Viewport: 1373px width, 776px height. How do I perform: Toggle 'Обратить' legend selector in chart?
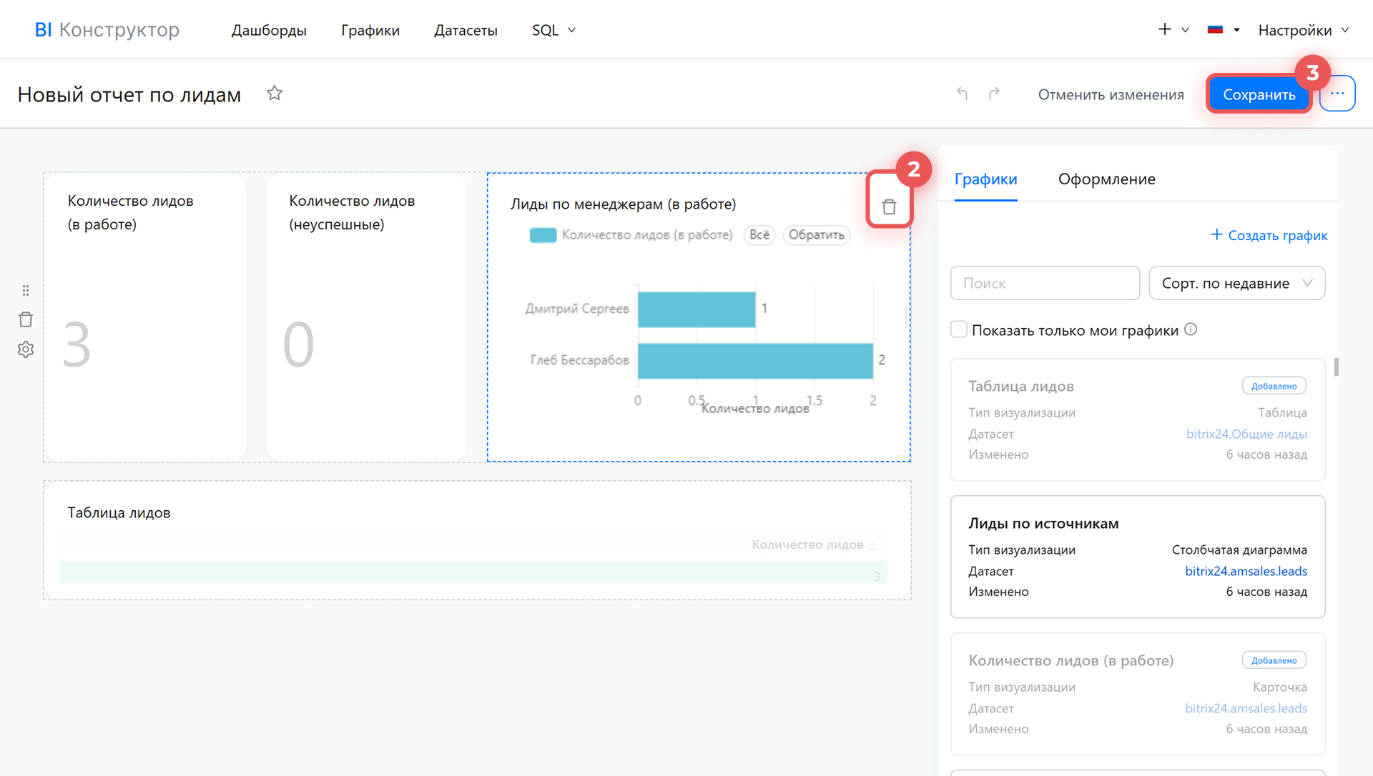click(816, 235)
